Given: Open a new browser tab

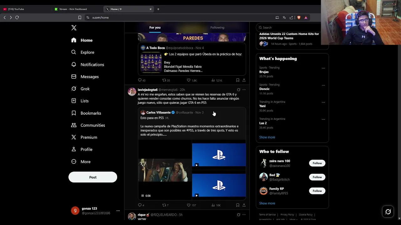Looking at the screenshot, I should [x=158, y=9].
